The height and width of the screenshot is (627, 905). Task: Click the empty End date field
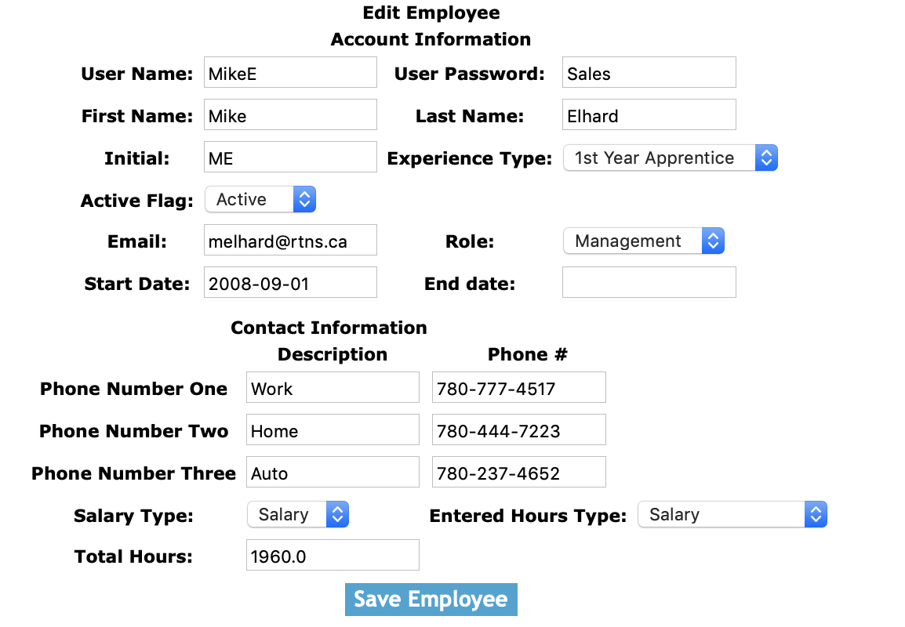click(649, 283)
